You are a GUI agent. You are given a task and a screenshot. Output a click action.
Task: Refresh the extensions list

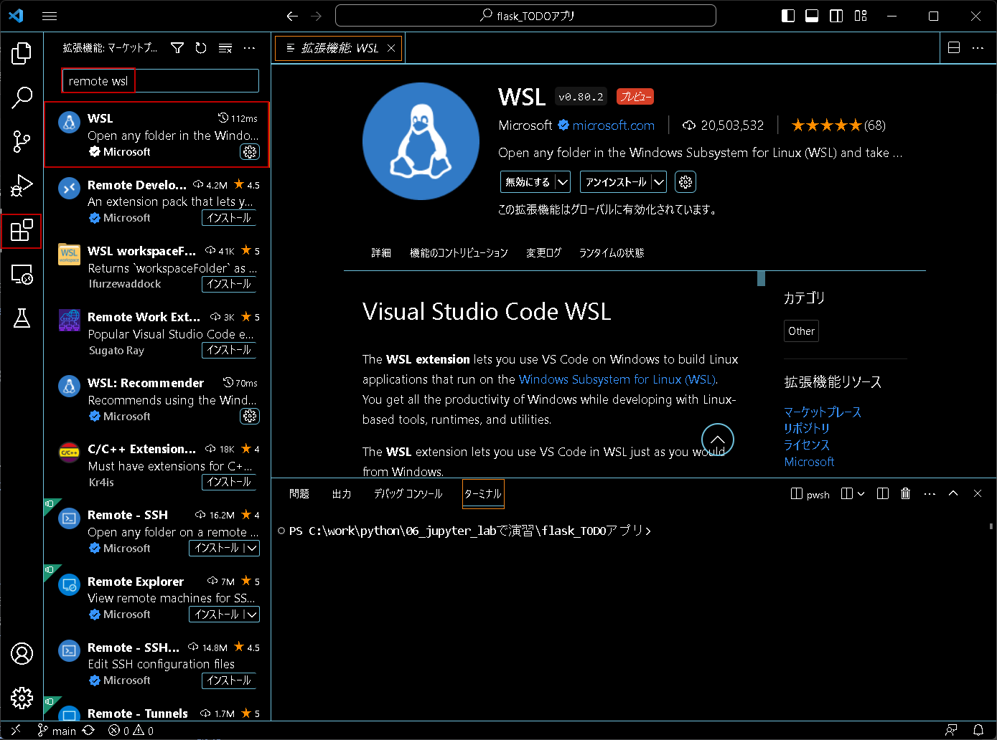pos(201,48)
